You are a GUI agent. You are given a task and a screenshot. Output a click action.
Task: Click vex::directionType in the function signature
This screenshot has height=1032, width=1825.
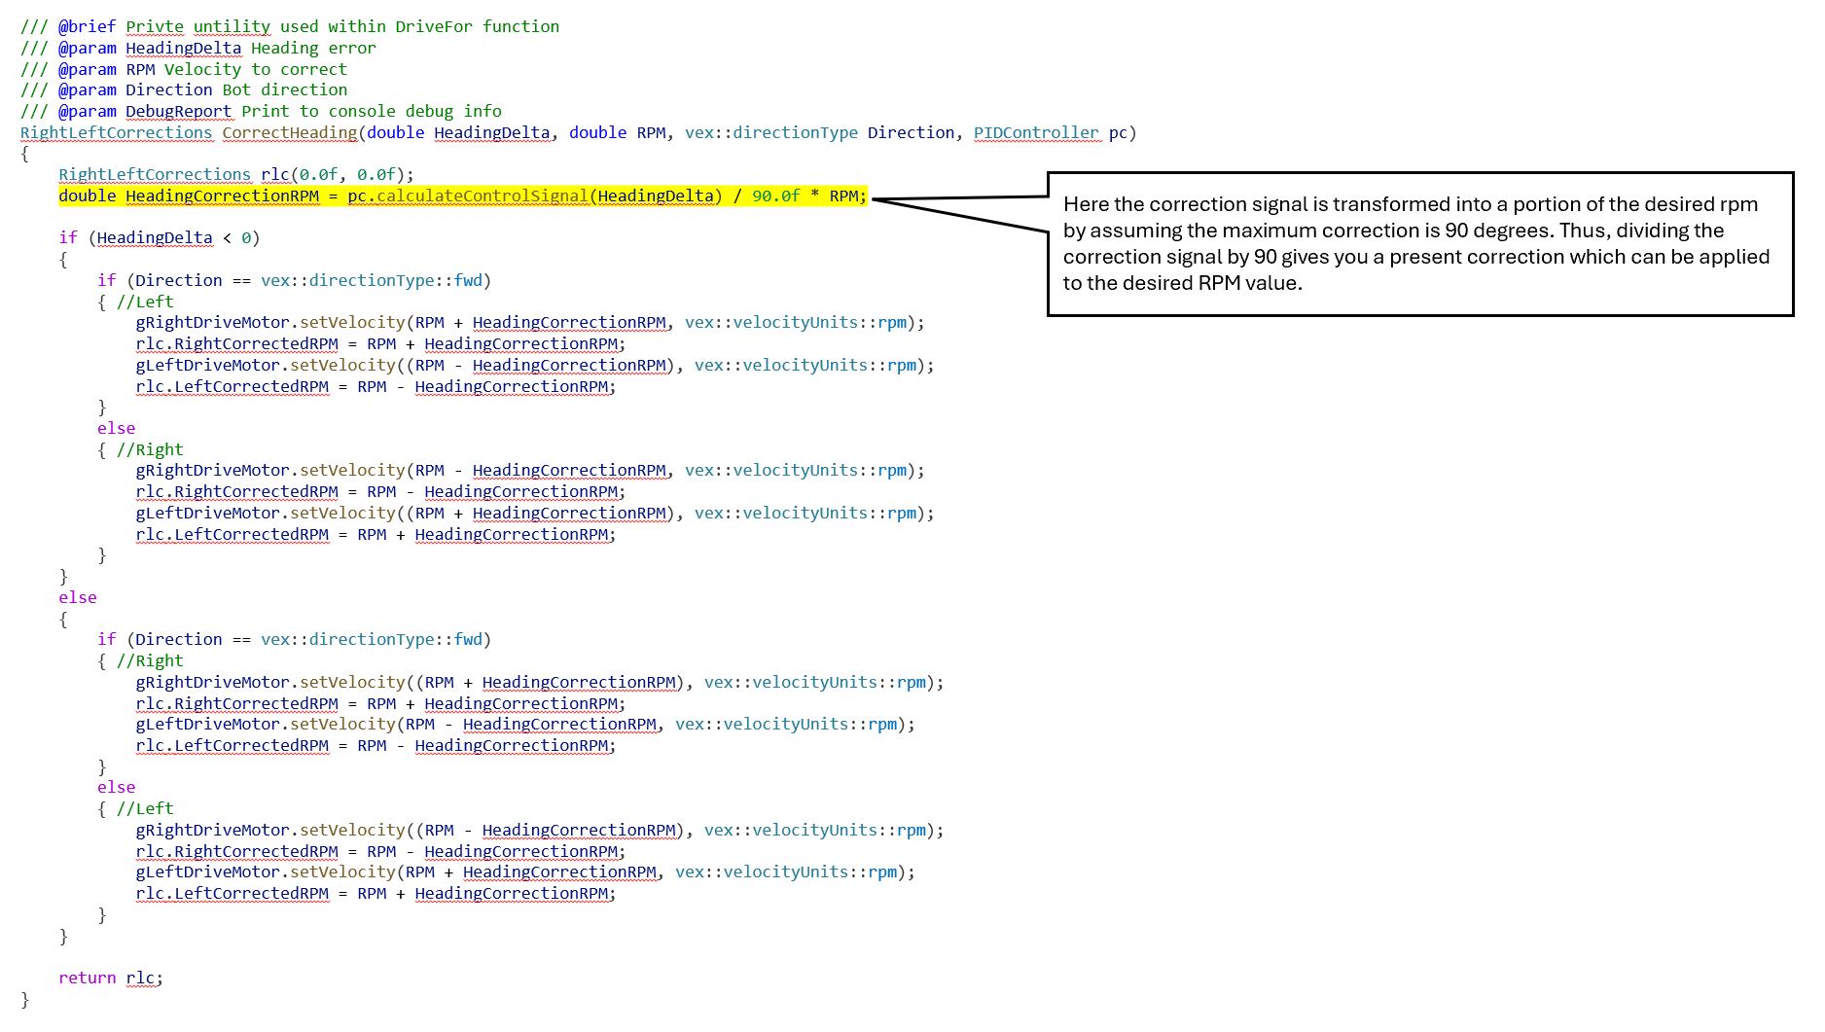tap(770, 132)
